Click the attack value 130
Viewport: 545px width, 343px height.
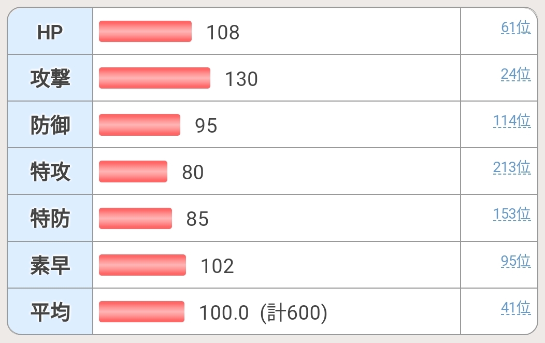[241, 79]
